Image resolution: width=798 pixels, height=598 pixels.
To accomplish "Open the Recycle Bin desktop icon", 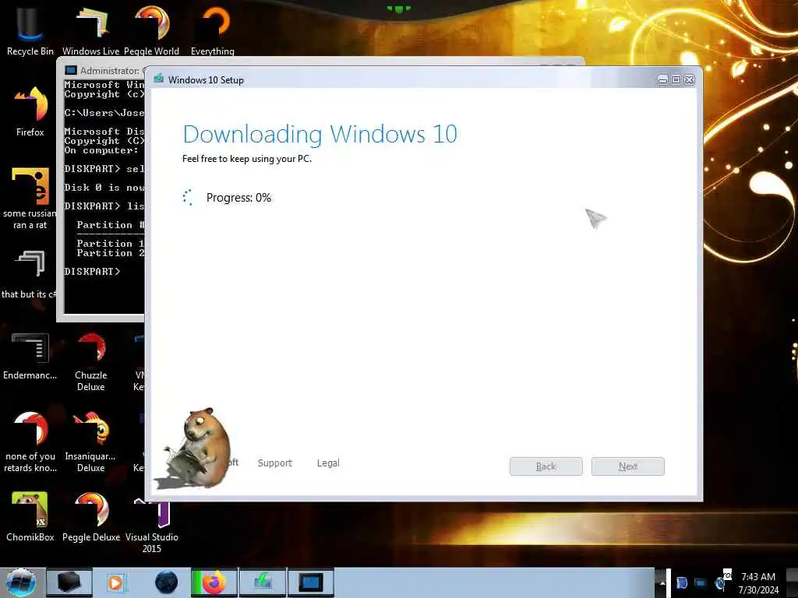I will click(x=30, y=30).
